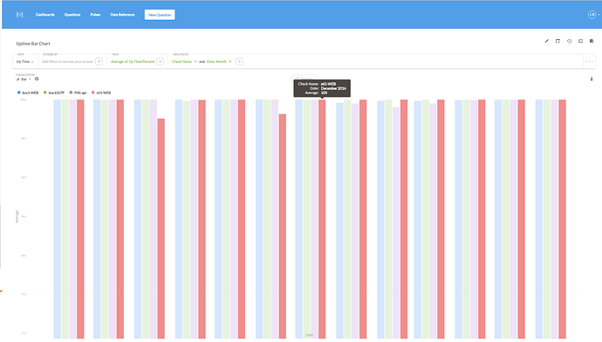Screen dimensions: 602x342
Task: Click the add to dashboard icon
Action: (x=558, y=41)
